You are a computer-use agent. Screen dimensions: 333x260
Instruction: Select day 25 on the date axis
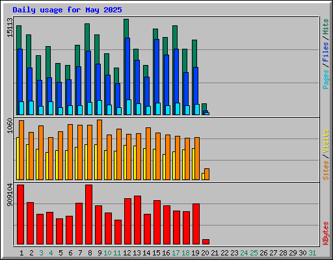pyautogui.click(x=254, y=253)
